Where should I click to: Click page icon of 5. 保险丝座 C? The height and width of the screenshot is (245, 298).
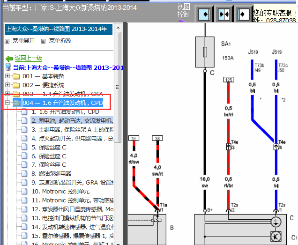tap(24, 147)
